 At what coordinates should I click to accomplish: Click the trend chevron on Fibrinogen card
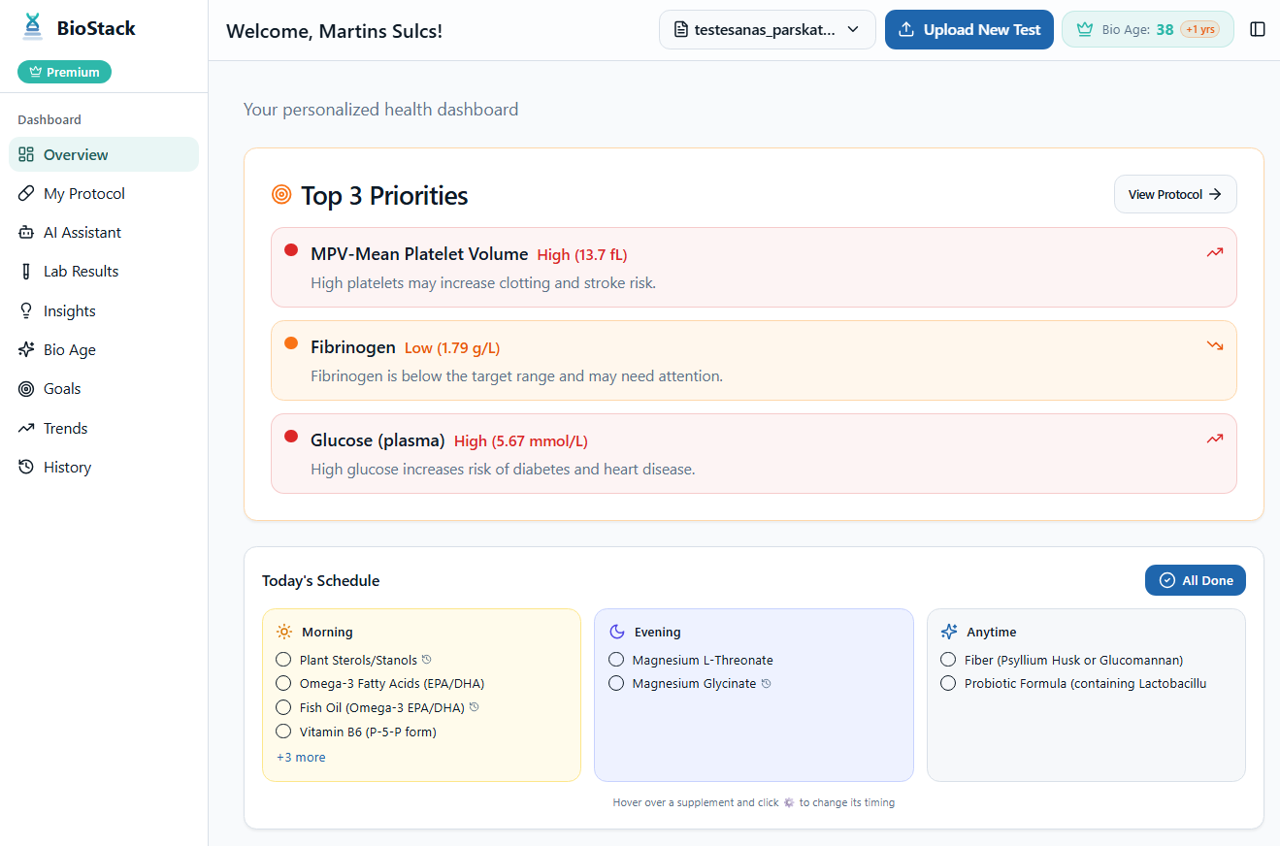pyautogui.click(x=1214, y=344)
